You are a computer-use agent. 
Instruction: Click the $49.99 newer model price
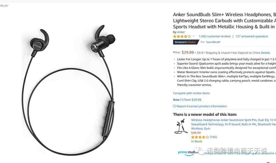pos(196,133)
